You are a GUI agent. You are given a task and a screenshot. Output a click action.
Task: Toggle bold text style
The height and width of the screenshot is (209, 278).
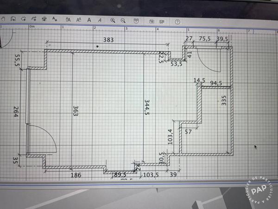pyautogui.click(x=89, y=20)
